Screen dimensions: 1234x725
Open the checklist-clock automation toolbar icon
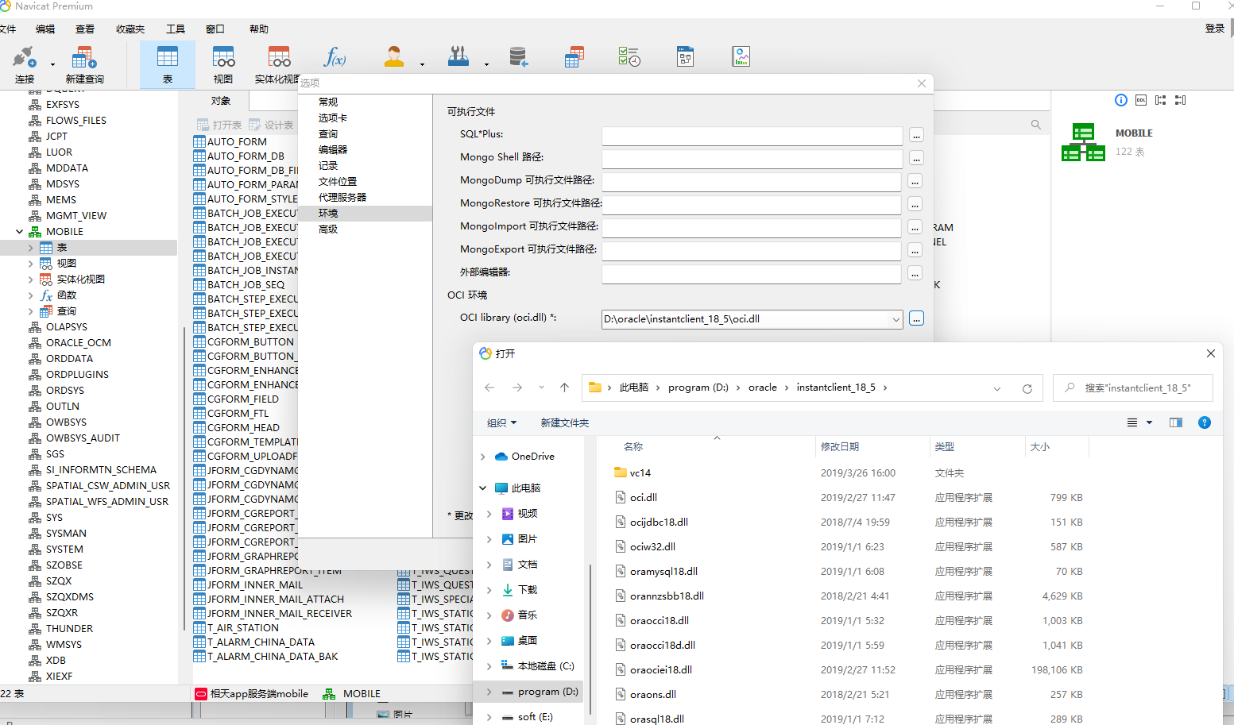pyautogui.click(x=629, y=57)
